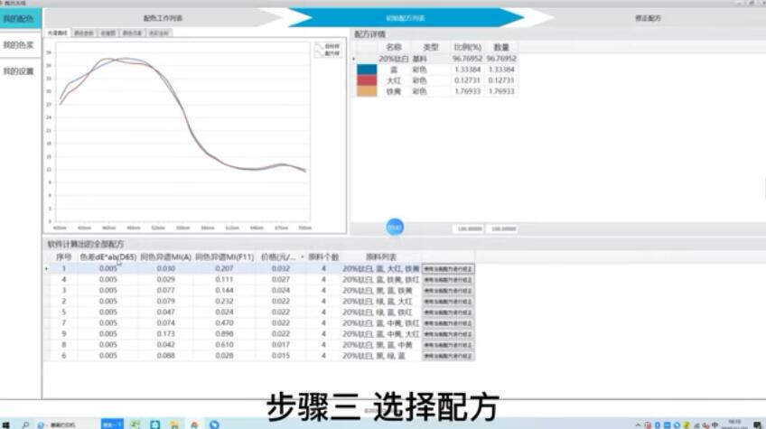Click the 原料个数 column header

pyautogui.click(x=322, y=257)
